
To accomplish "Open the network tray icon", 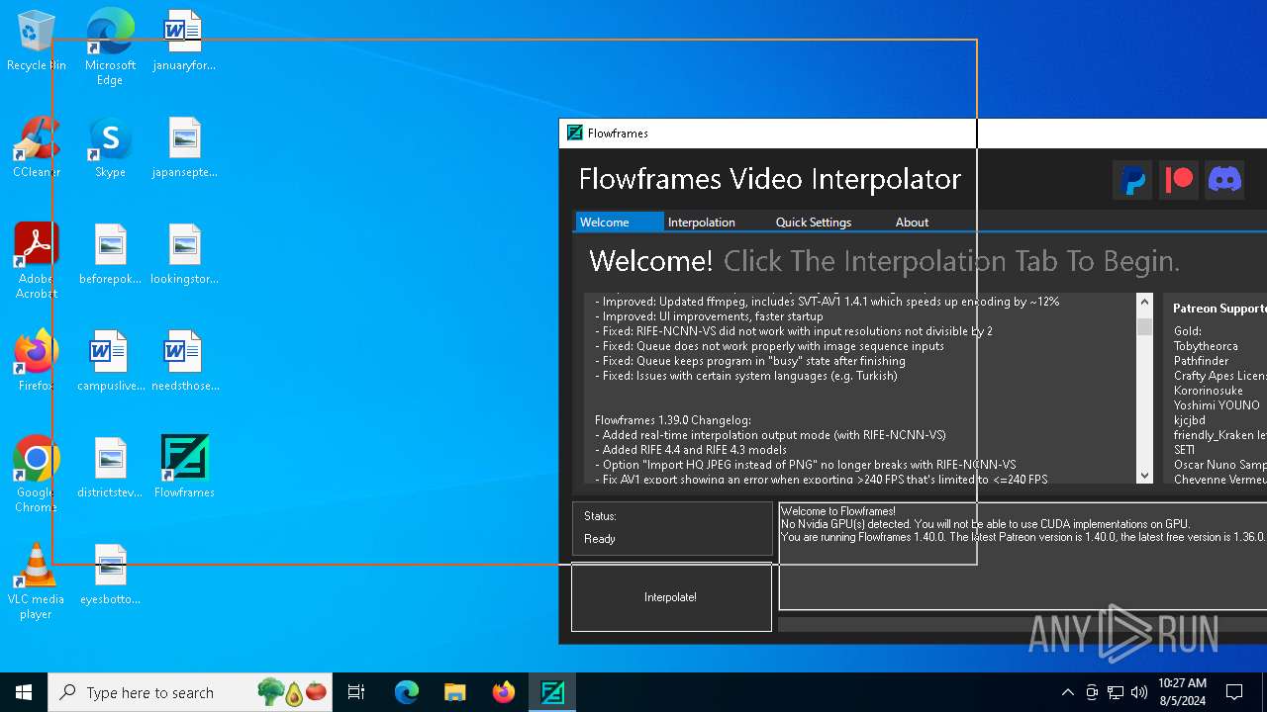I will pyautogui.click(x=1116, y=692).
